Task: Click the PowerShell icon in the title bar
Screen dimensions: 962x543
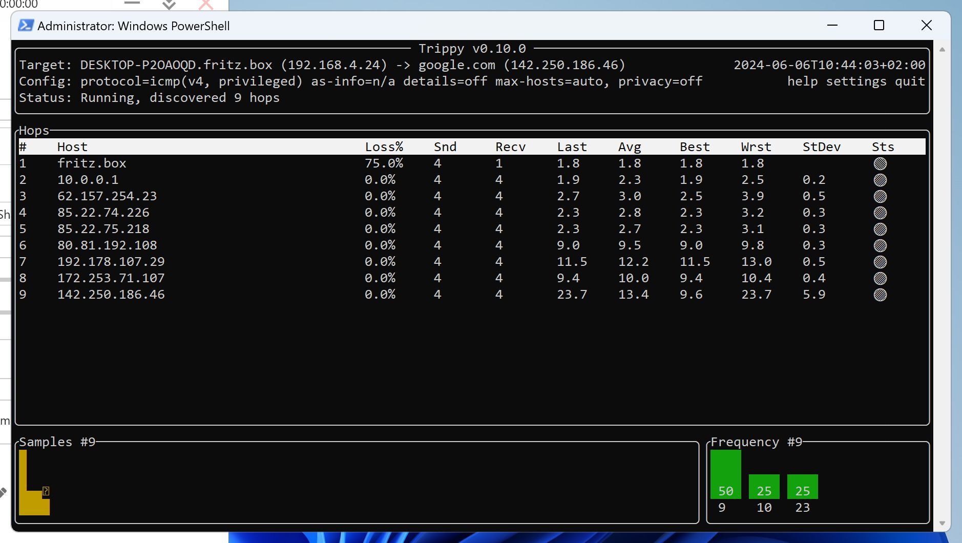Action: (26, 26)
